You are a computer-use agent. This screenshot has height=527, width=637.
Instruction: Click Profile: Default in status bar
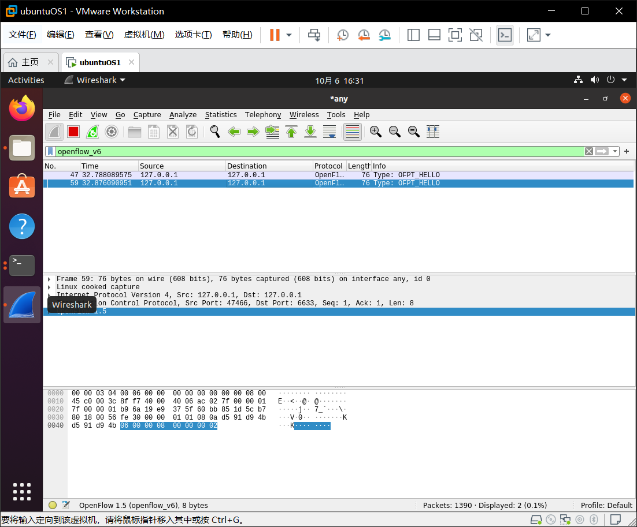pyautogui.click(x=606, y=506)
